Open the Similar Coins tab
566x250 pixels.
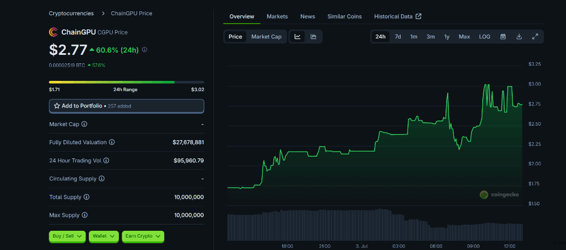pyautogui.click(x=344, y=16)
